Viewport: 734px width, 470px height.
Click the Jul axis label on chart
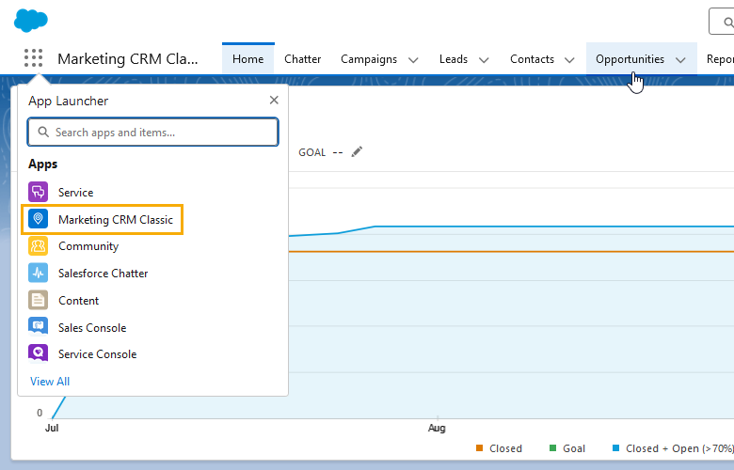click(52, 428)
